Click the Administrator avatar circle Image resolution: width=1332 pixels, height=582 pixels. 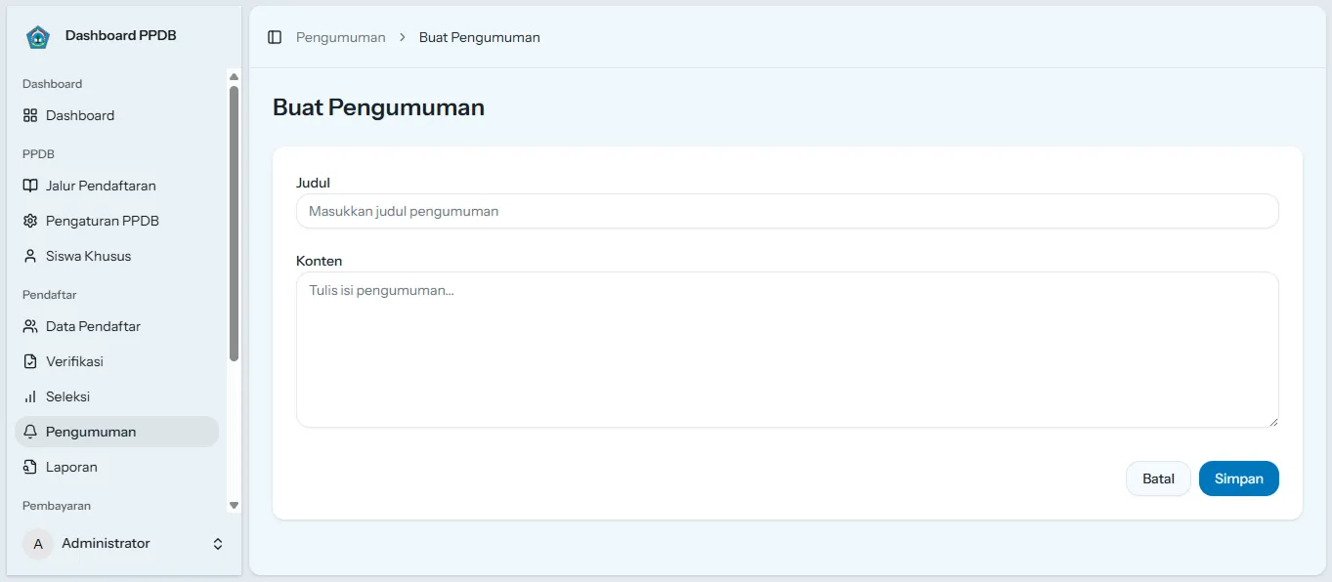pyautogui.click(x=38, y=544)
